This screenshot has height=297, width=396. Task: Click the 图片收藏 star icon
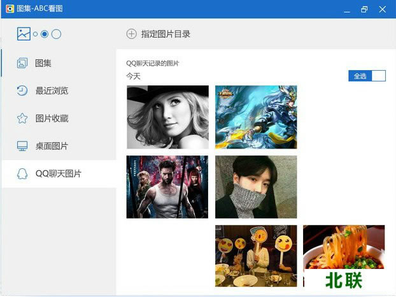[x=22, y=118]
